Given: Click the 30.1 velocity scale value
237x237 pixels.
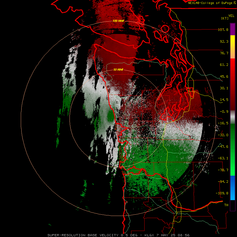Looking at the screenshot, I should tap(224, 88).
